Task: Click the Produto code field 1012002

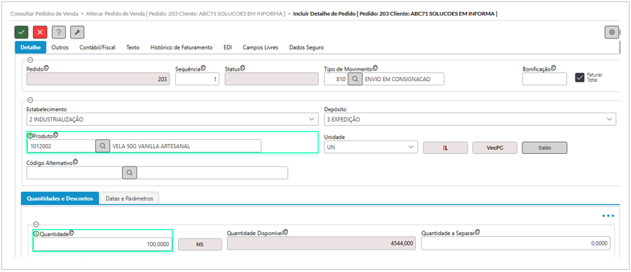Action: tap(61, 146)
